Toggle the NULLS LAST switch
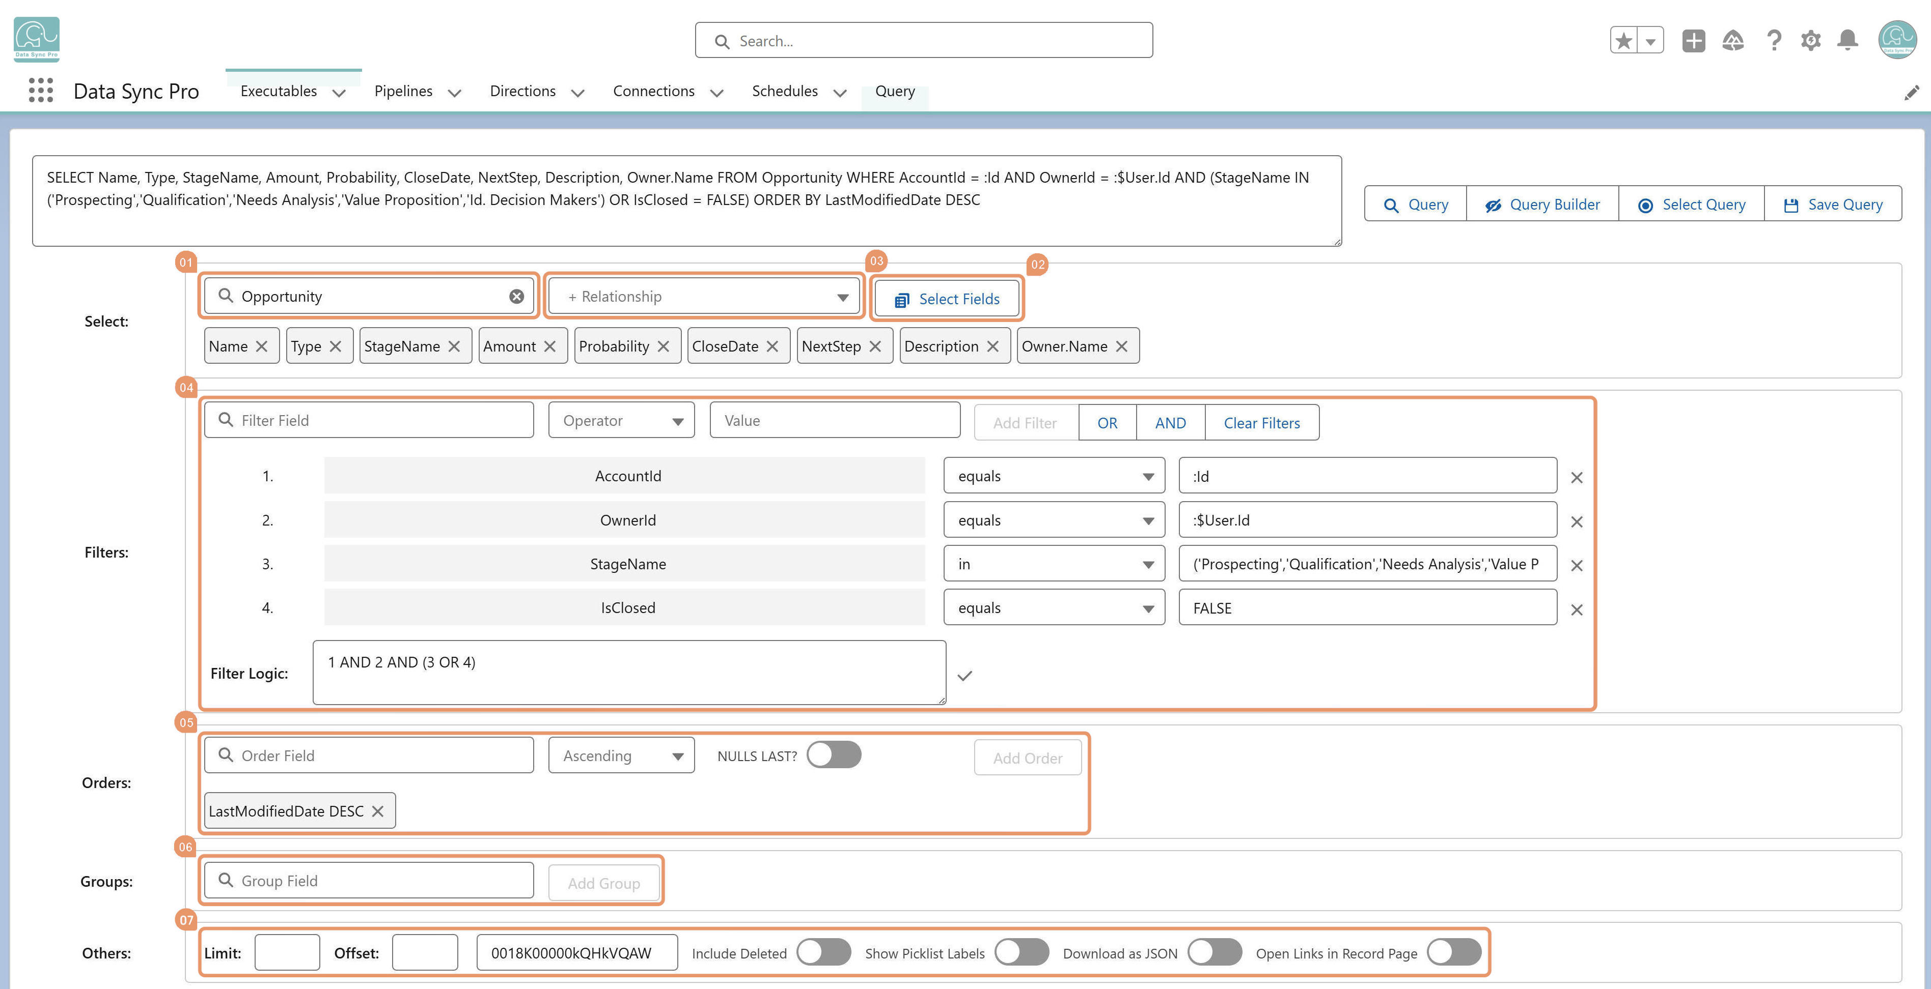The height and width of the screenshot is (989, 1931). (834, 754)
